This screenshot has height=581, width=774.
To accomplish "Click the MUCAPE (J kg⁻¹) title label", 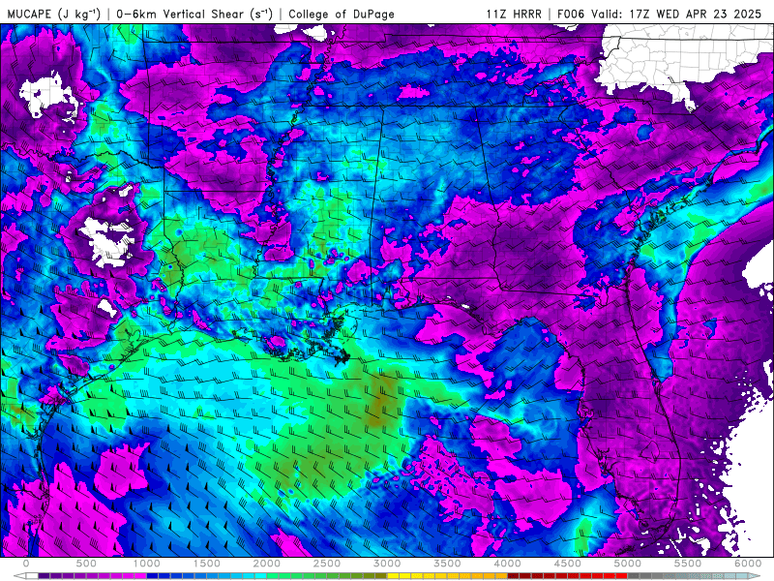I will pos(54,14).
